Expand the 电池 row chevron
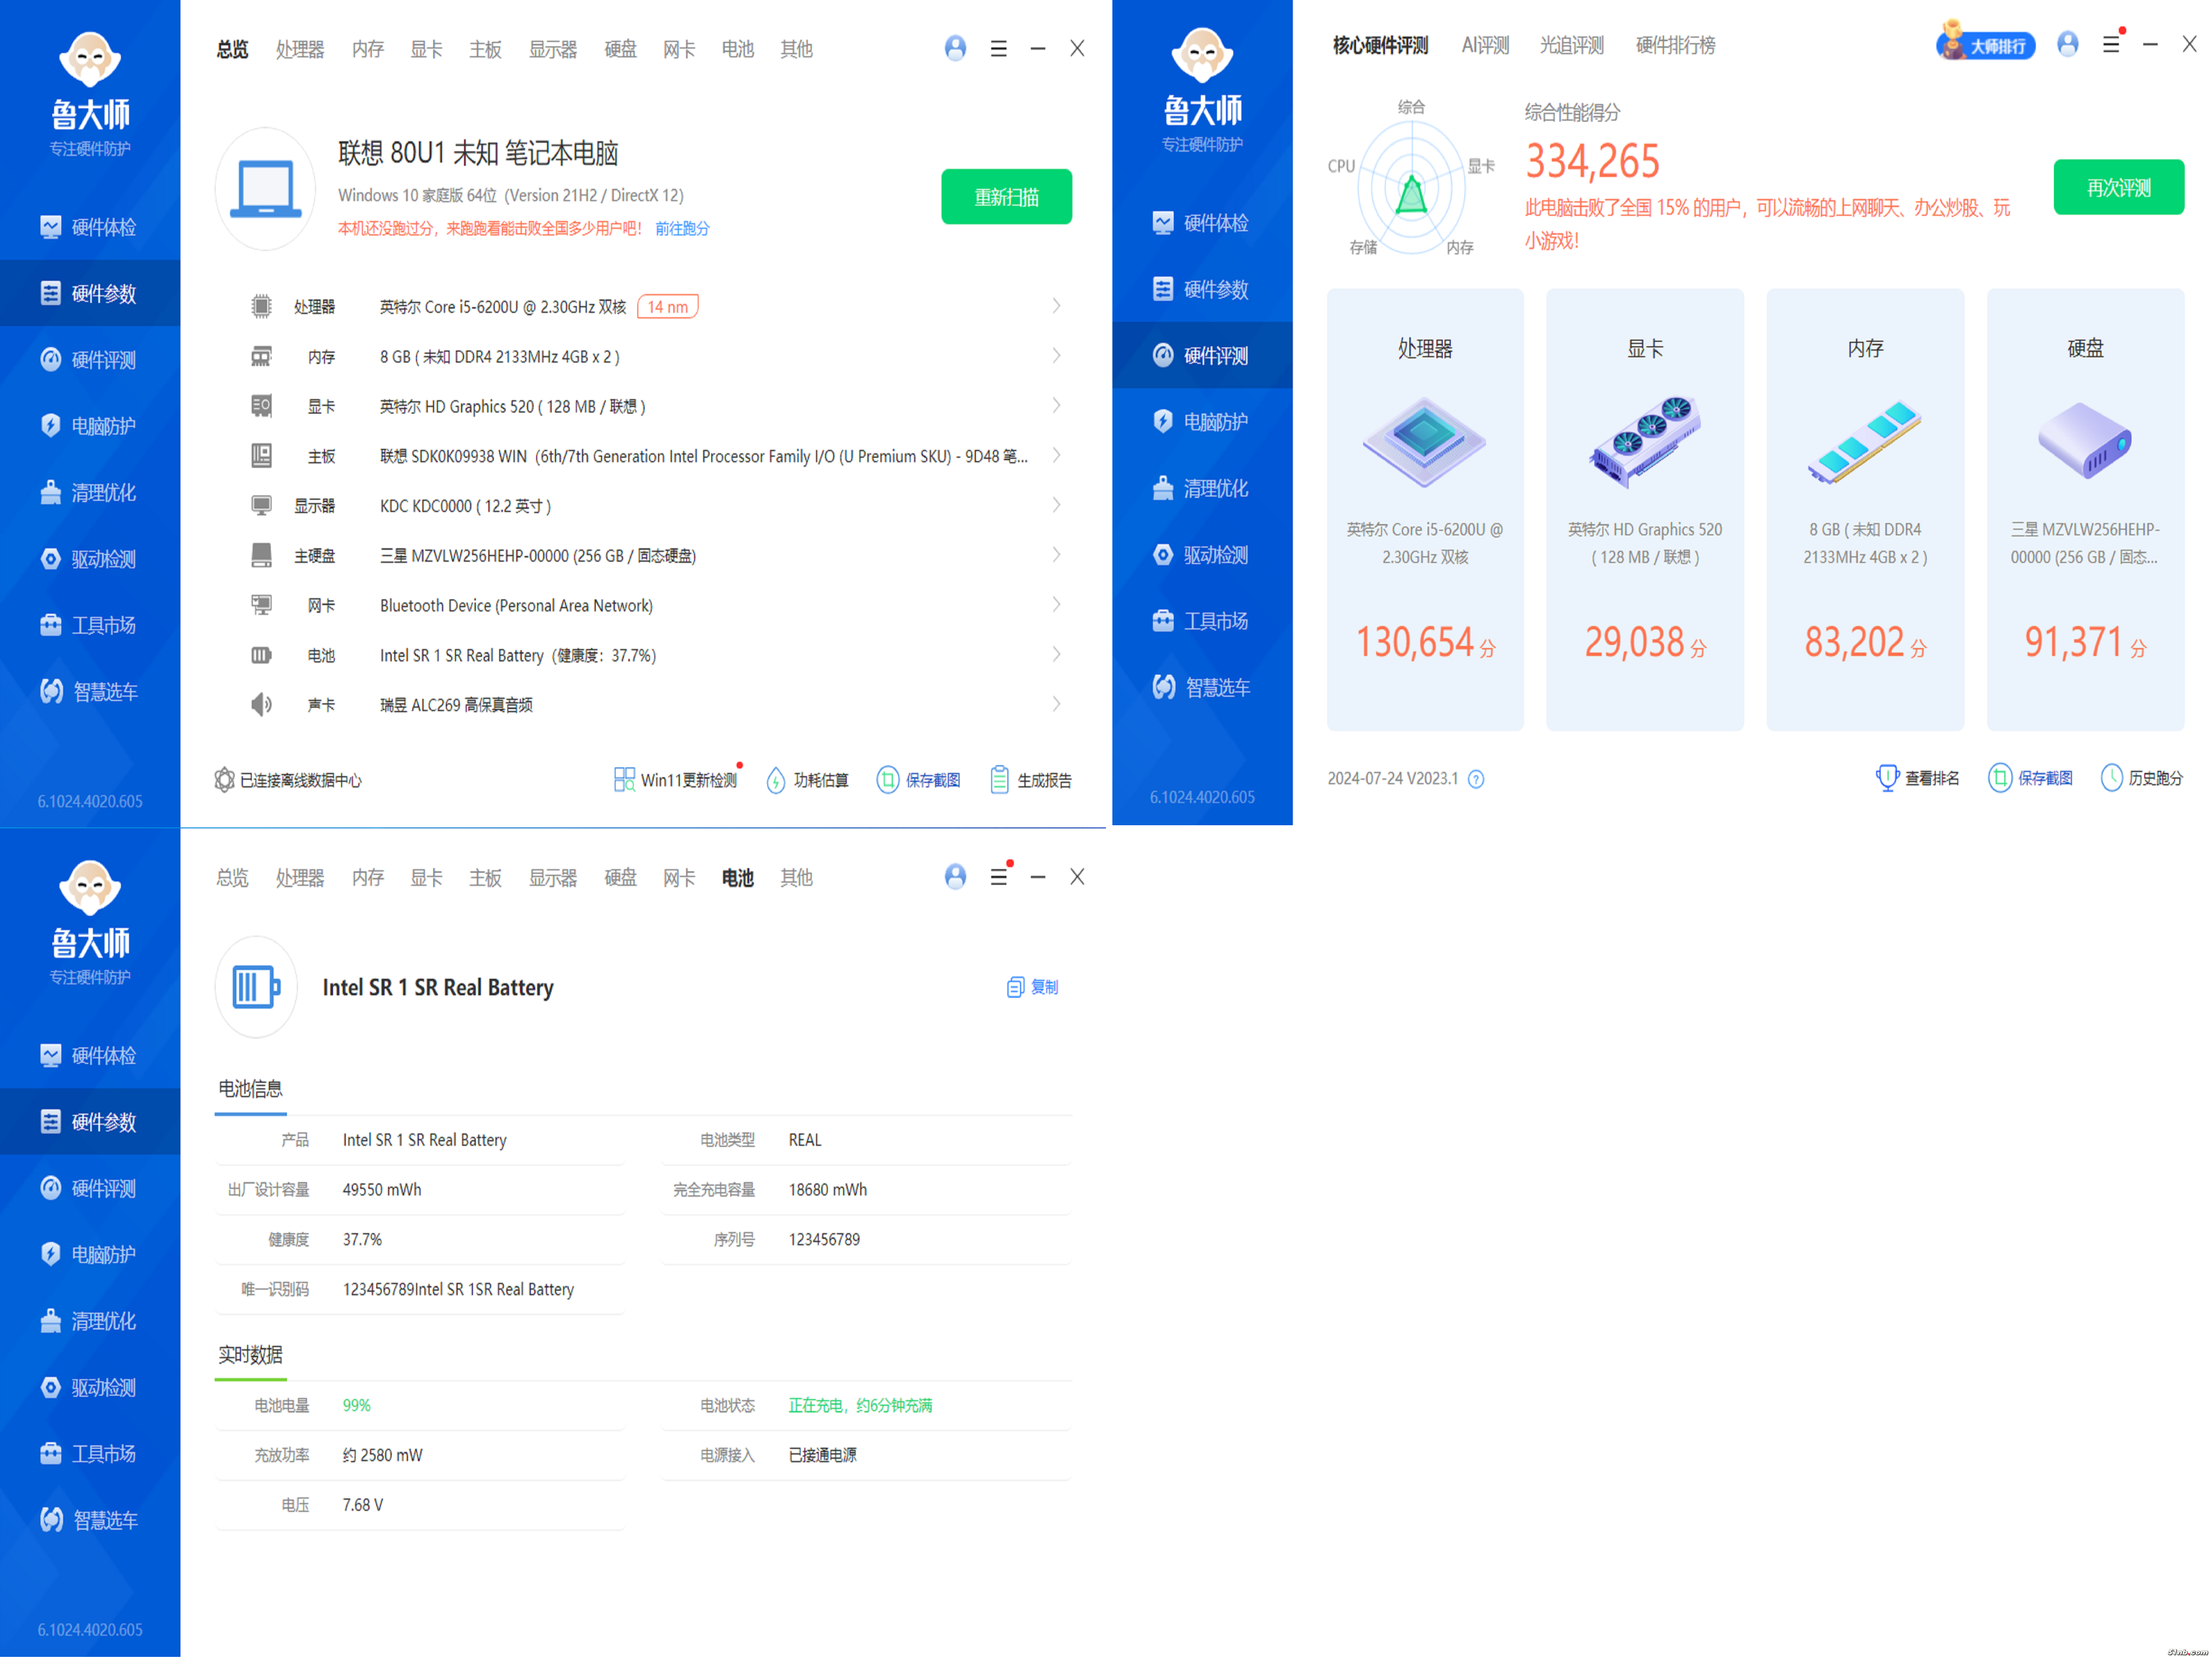This screenshot has height=1659, width=2212. 1056,655
